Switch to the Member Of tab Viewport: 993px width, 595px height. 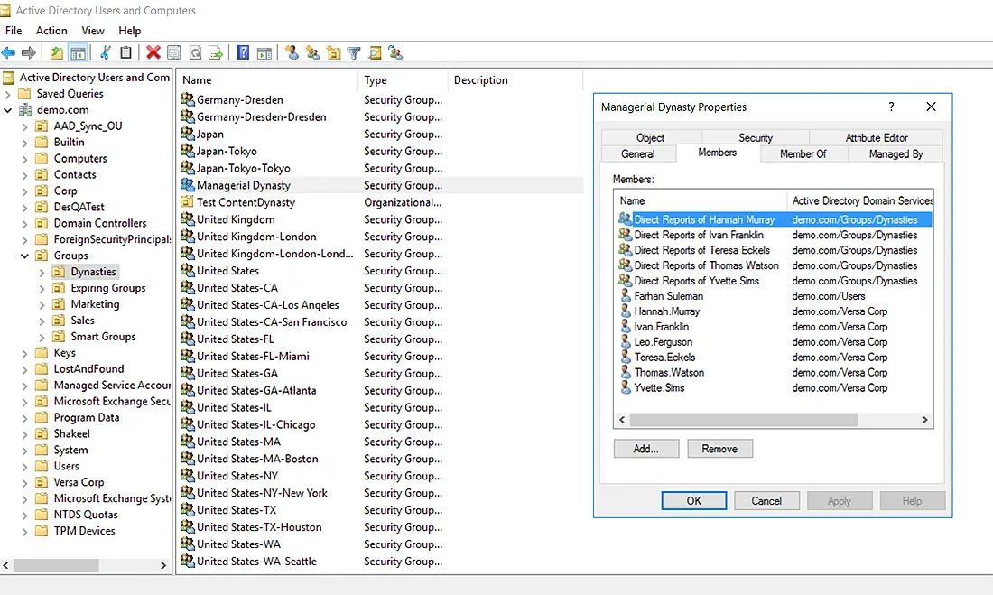pyautogui.click(x=803, y=154)
